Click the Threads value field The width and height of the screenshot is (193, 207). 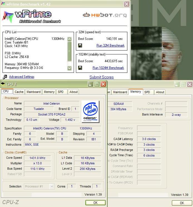[x=97, y=186]
